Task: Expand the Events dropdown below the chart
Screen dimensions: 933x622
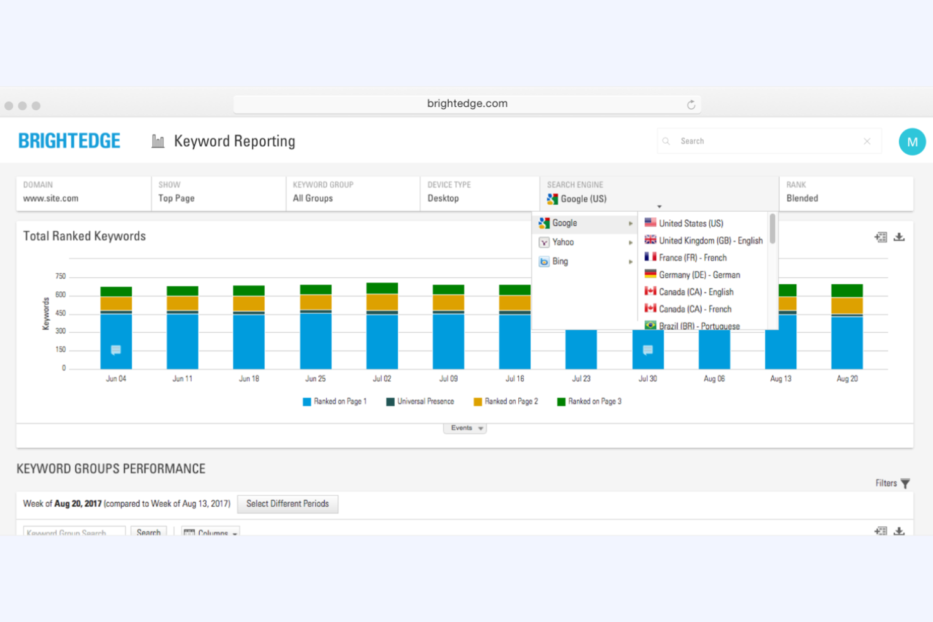Action: pos(465,428)
